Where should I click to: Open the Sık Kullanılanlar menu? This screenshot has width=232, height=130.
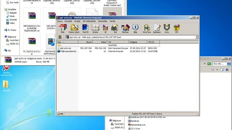point(89,21)
